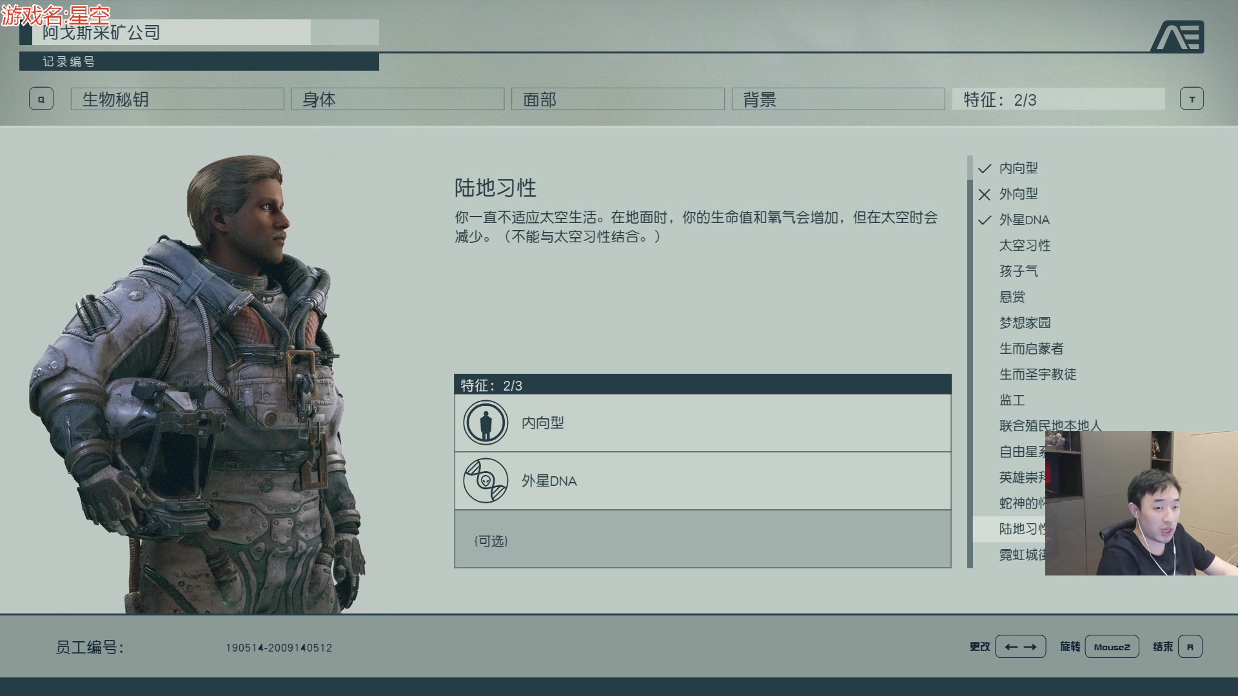The width and height of the screenshot is (1238, 696).
Task: Open the 生物秘钥 tab
Action: point(177,99)
